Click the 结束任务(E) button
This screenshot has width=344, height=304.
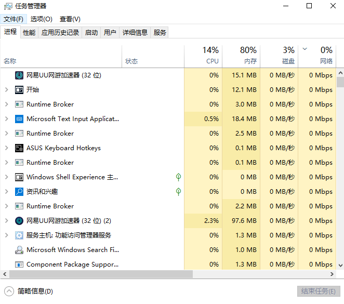319,292
